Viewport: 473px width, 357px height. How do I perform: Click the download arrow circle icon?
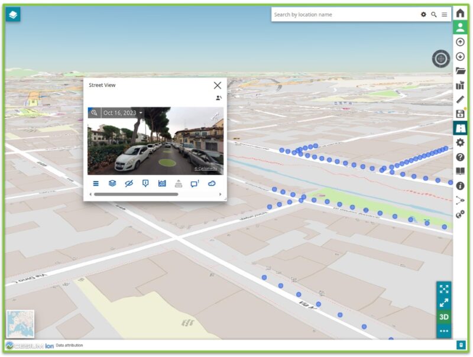pos(460,56)
